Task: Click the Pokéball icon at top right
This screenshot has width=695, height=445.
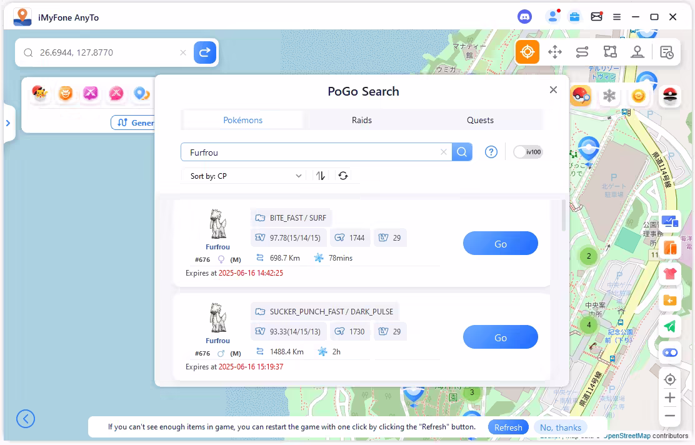Action: click(x=670, y=96)
